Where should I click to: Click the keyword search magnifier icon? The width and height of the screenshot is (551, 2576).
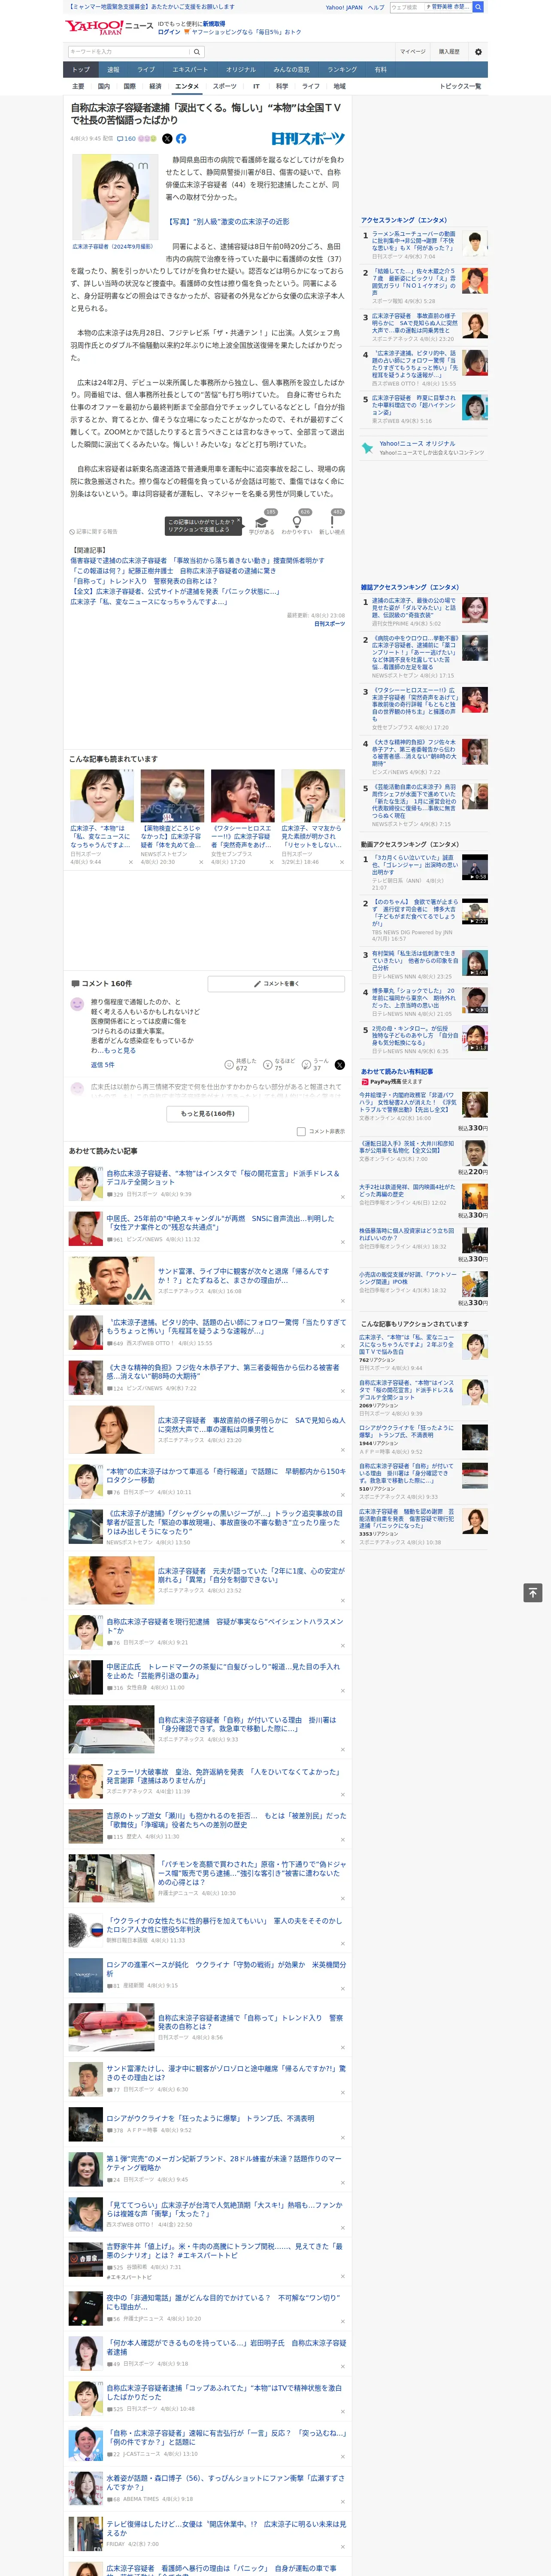point(197,52)
